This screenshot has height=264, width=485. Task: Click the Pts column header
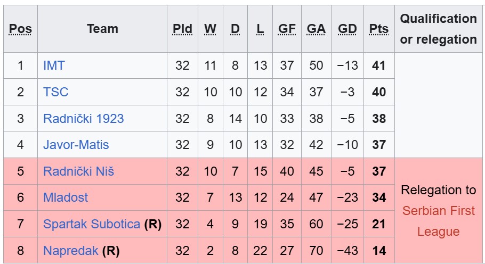click(379, 29)
